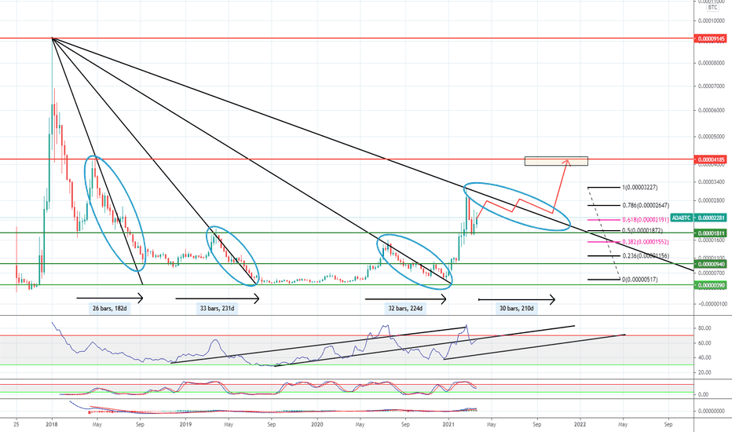
Task: Click the 2020 date on time axis
Action: point(317,424)
